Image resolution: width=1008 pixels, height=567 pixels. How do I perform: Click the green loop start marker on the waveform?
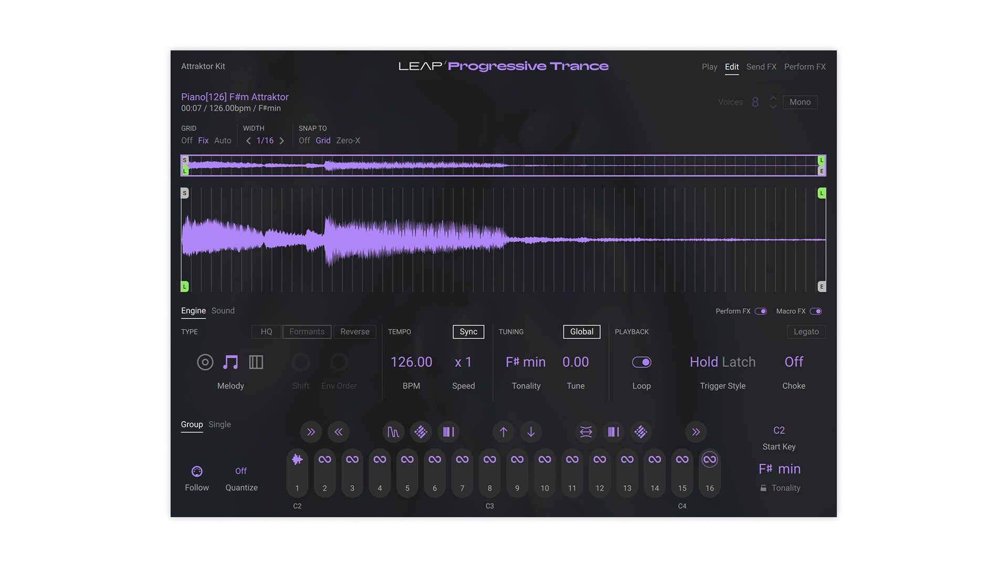point(185,287)
